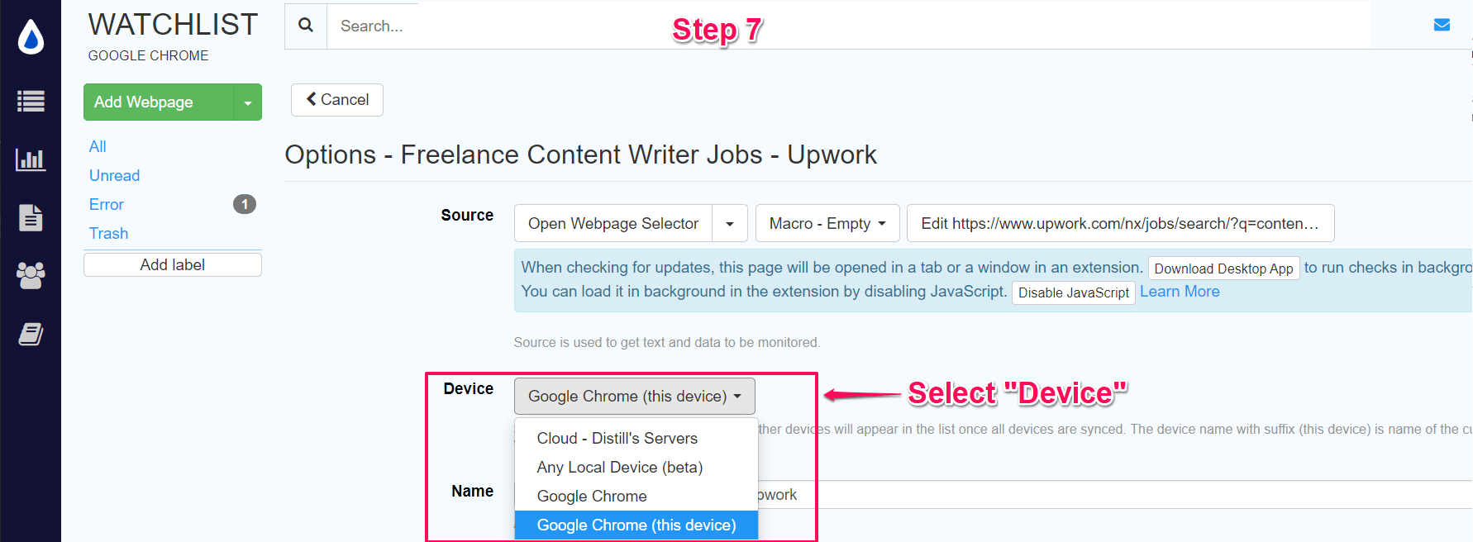Viewport: 1473px width, 542px height.
Task: Expand the Open Webpage Selector caret
Action: tap(730, 224)
